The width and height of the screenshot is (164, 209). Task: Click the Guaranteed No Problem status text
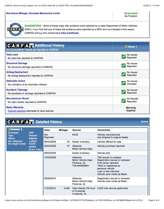131,15
